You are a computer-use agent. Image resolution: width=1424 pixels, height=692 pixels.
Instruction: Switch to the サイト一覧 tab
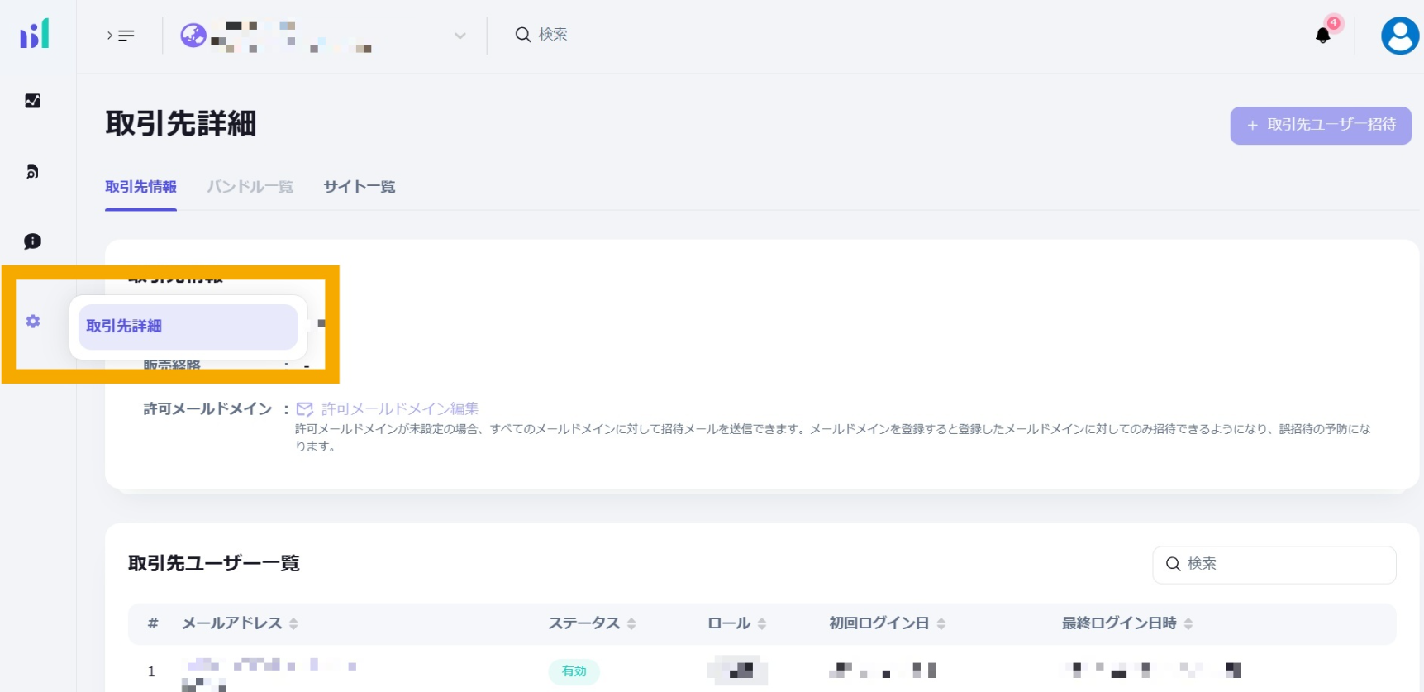(359, 187)
